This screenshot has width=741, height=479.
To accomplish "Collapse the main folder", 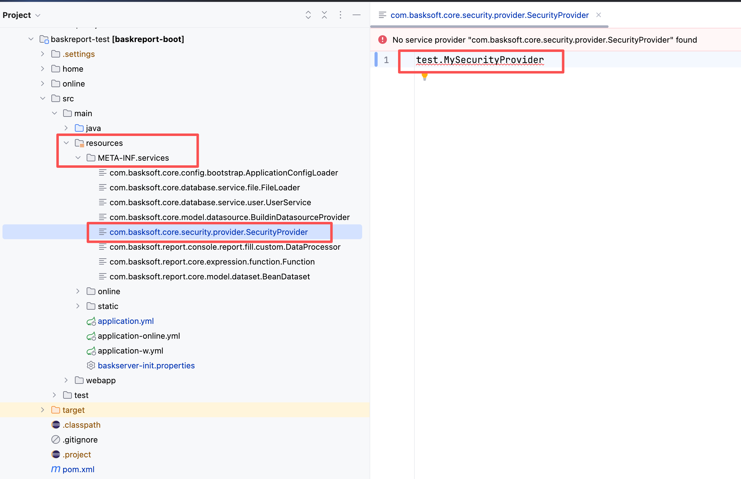I will coord(54,113).
